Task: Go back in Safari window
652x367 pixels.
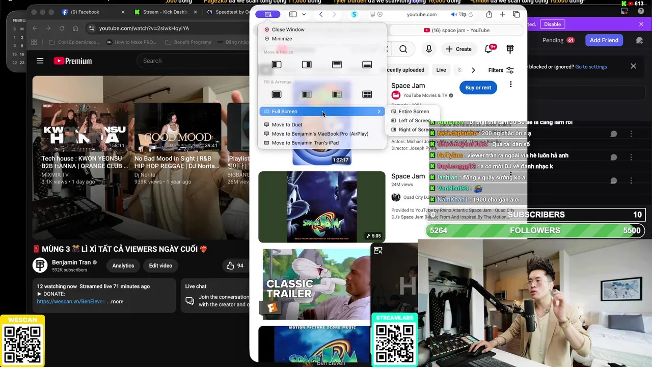Action: pos(321,14)
